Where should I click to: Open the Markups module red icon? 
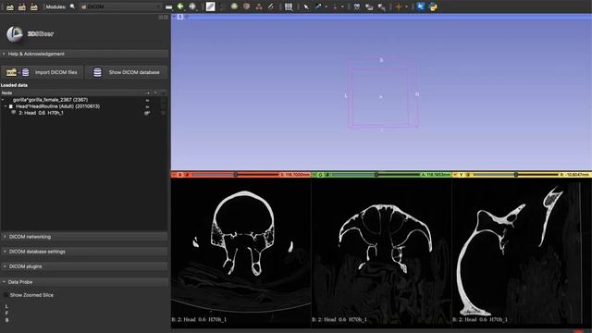pos(259,6)
